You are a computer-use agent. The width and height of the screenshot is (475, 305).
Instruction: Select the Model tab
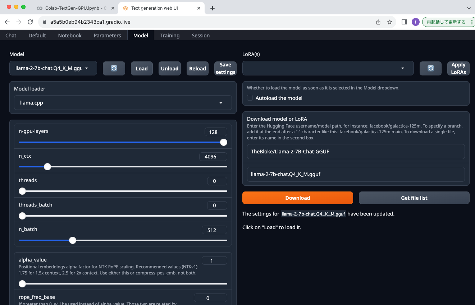pyautogui.click(x=141, y=35)
